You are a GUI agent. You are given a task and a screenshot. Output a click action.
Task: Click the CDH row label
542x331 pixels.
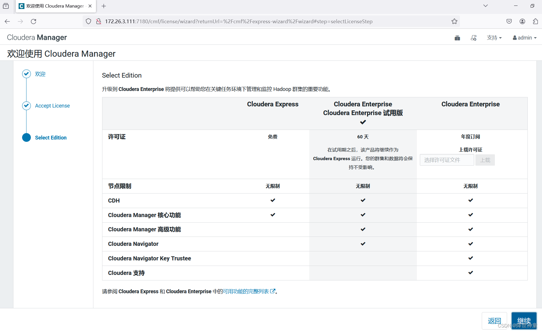[114, 201]
